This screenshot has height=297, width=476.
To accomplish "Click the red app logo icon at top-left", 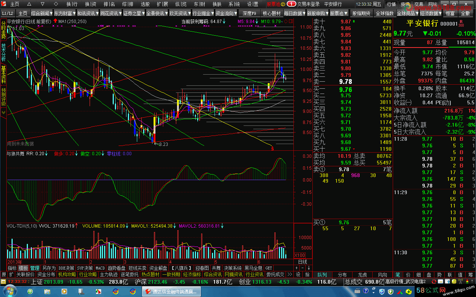I will coord(4,4).
